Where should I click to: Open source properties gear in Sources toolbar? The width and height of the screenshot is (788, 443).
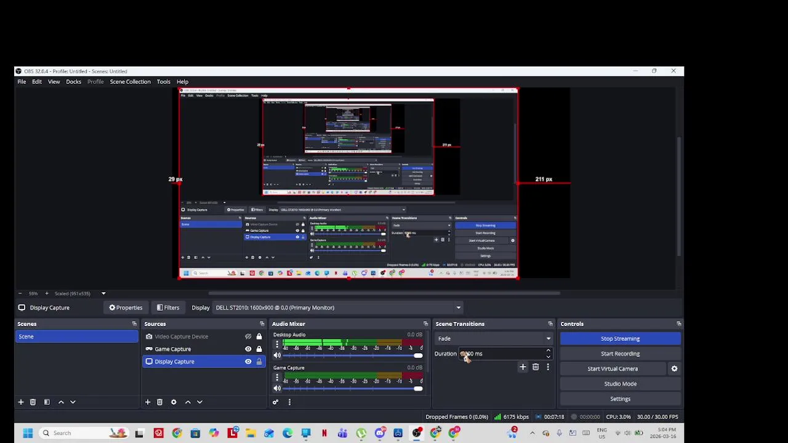point(174,402)
